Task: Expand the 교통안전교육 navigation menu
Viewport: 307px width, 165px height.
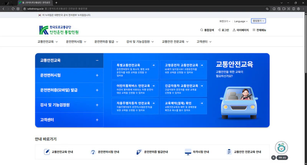Action: 48,42
